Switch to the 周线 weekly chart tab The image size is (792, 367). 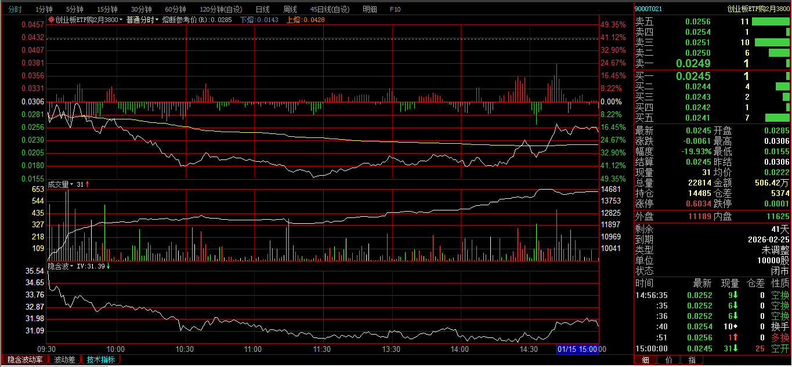pyautogui.click(x=290, y=9)
